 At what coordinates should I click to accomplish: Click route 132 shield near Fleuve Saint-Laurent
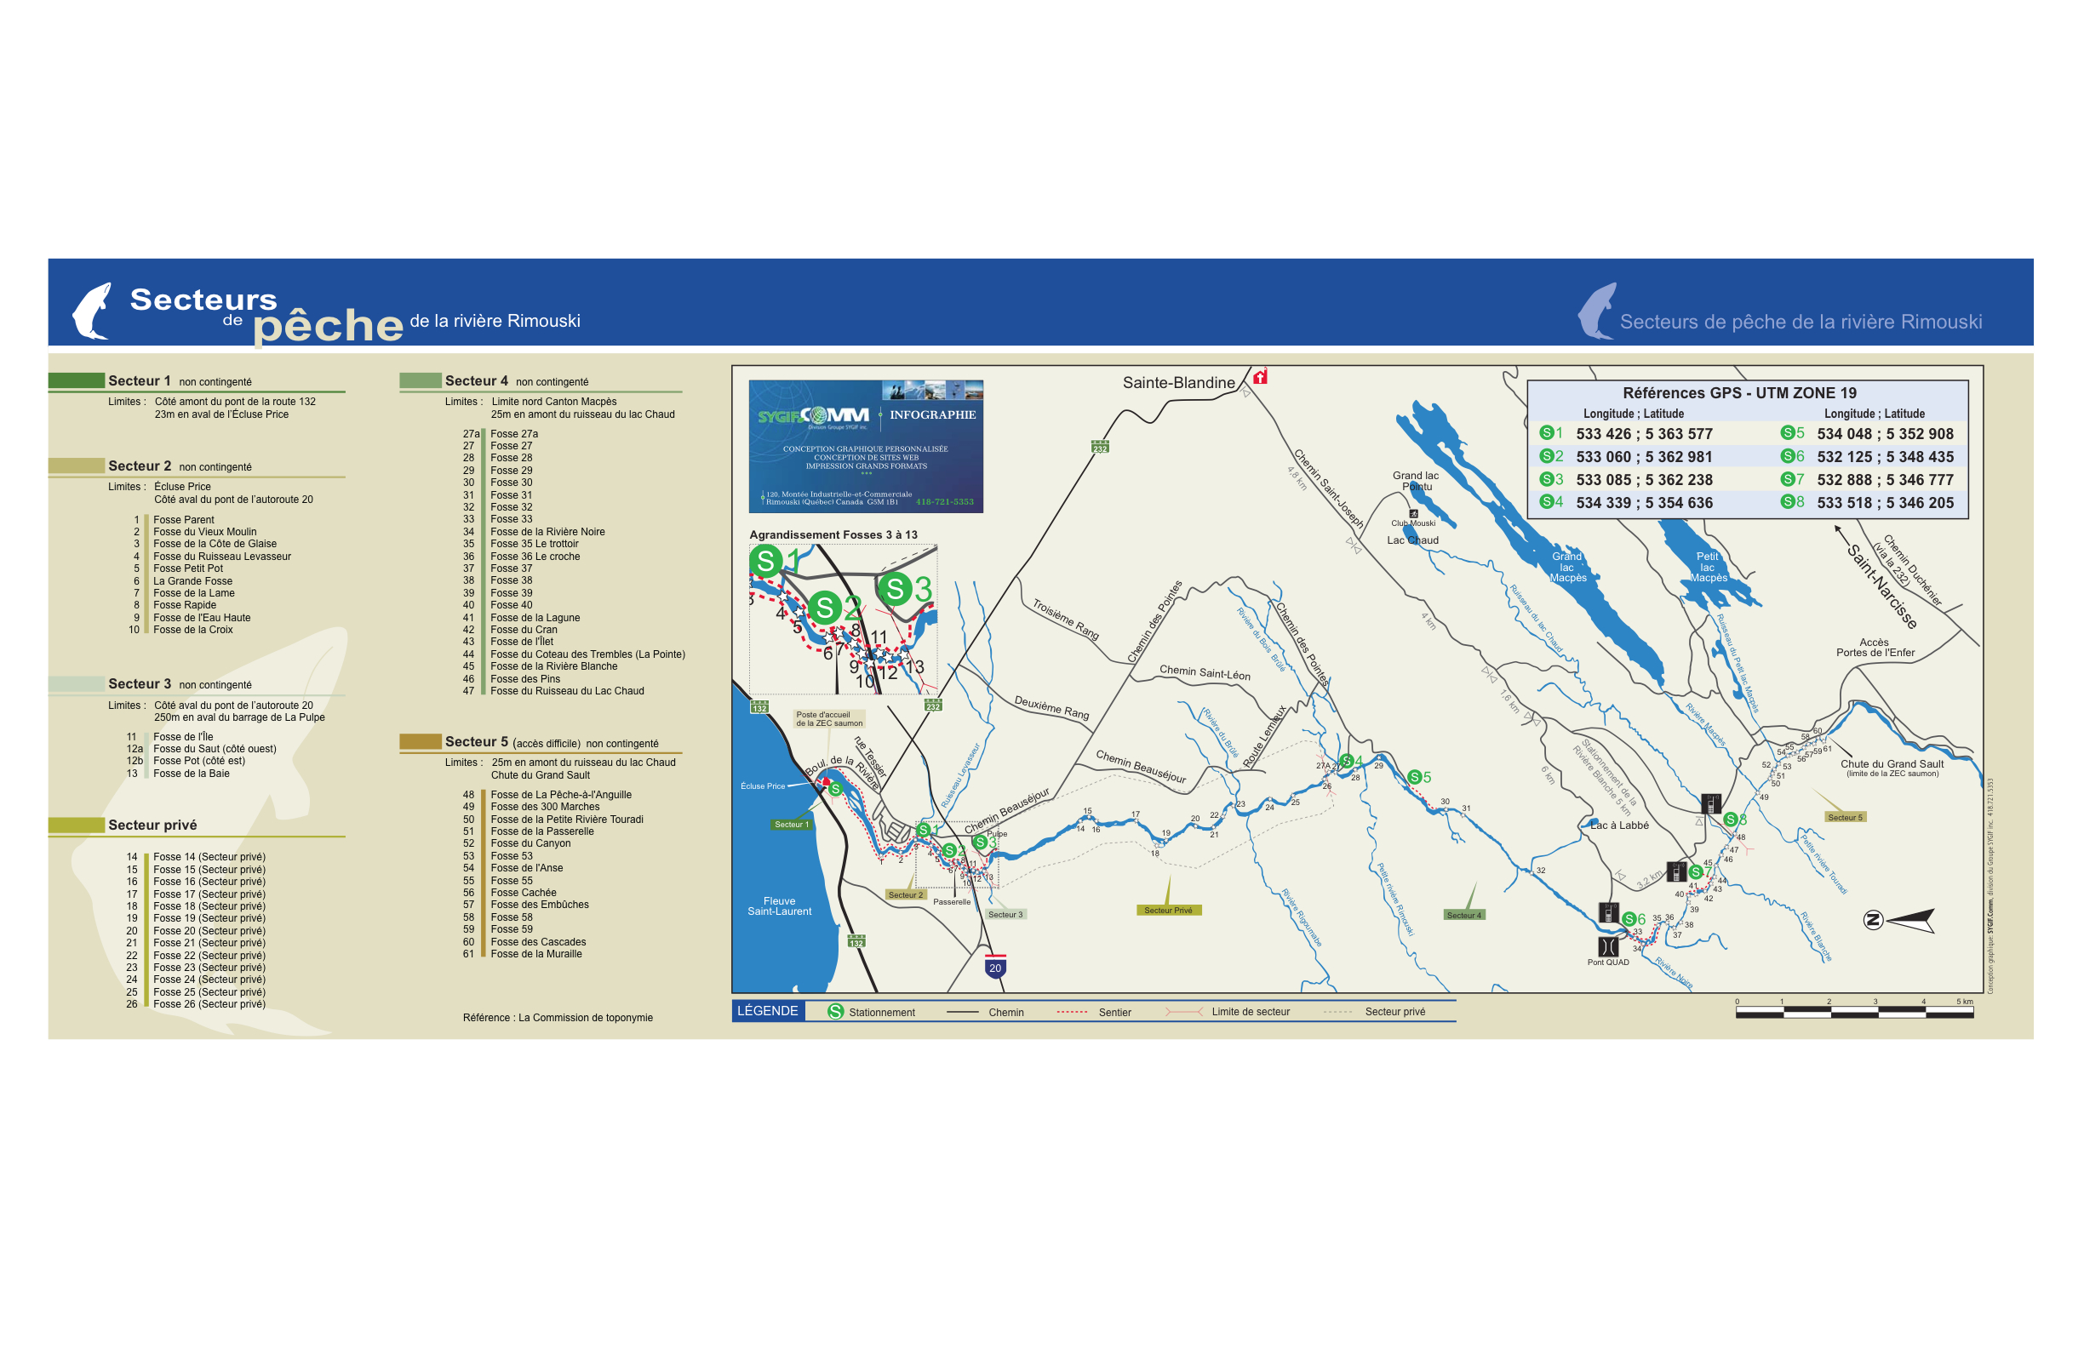pos(856,941)
